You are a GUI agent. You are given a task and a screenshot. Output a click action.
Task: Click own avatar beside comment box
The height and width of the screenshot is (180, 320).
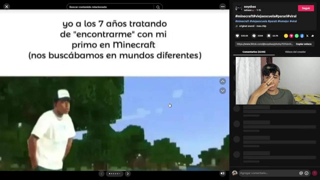coord(234,173)
